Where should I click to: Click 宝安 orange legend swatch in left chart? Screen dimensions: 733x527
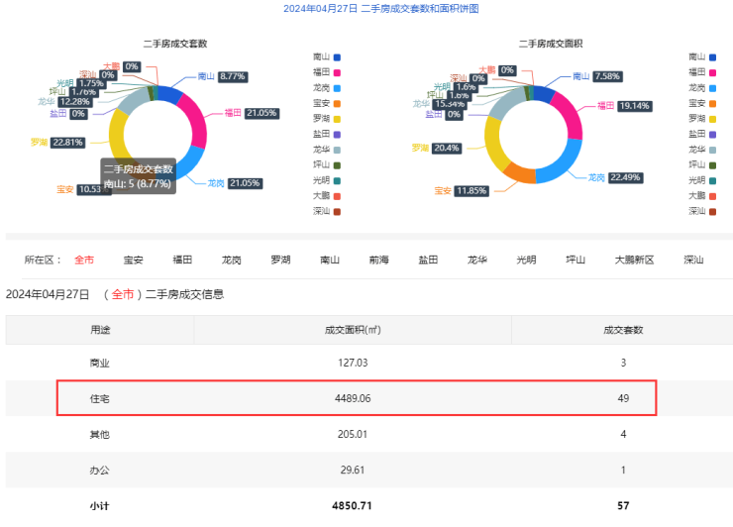tap(337, 103)
